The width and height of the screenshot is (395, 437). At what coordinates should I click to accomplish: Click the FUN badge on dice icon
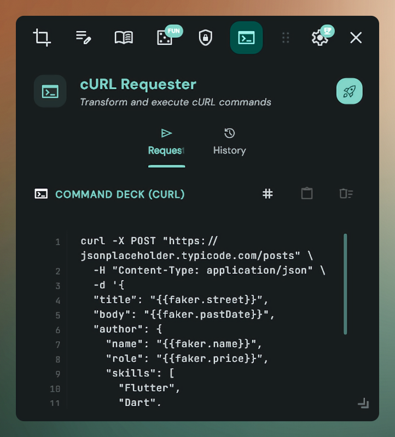click(173, 31)
